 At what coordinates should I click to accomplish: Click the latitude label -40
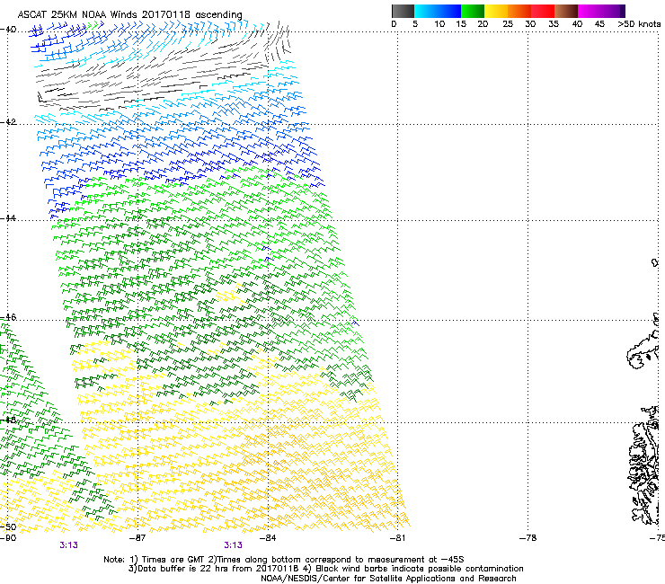pyautogui.click(x=8, y=30)
